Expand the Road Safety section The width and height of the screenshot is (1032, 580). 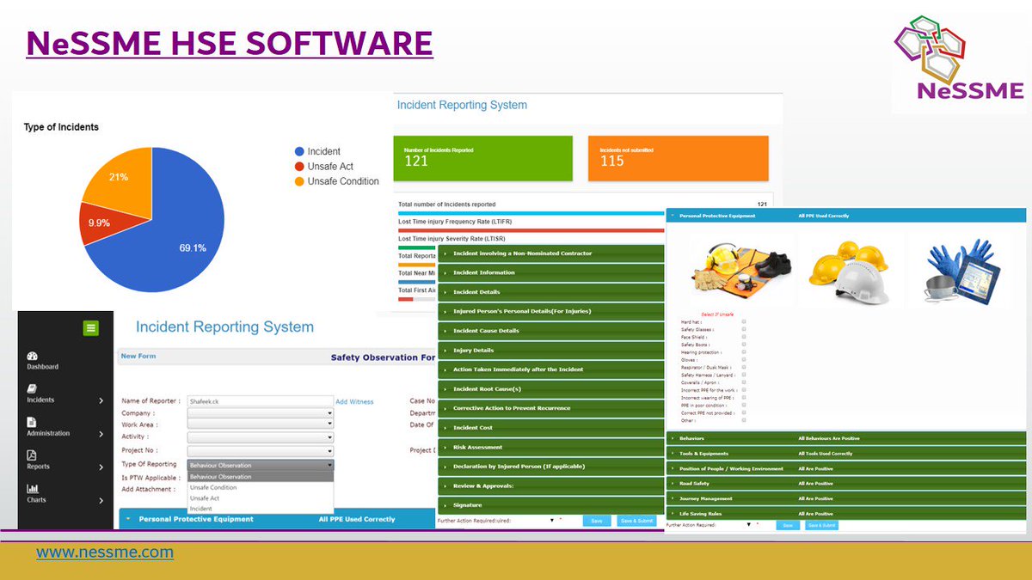(x=846, y=483)
